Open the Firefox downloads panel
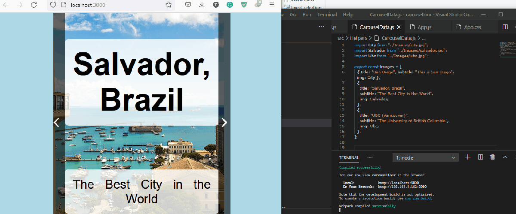Screen dimensions: 516x214 tap(202, 5)
